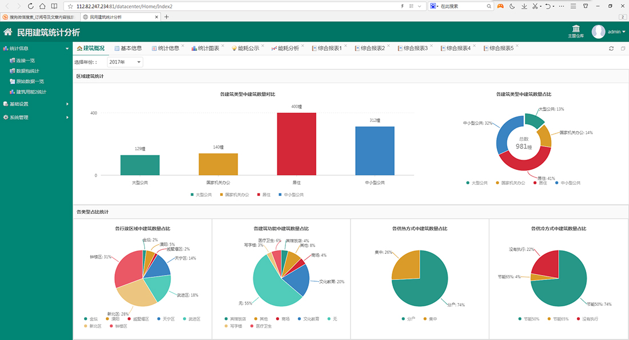This screenshot has width=629, height=340.
Task: Open 建筑用能2统计 in the sidebar
Action: [x=31, y=91]
